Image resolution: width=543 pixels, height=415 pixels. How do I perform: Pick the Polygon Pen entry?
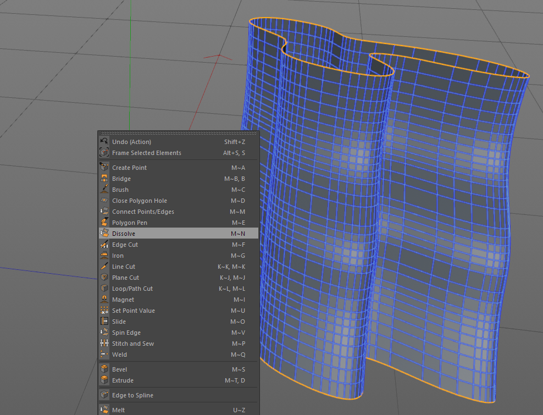[x=179, y=223]
